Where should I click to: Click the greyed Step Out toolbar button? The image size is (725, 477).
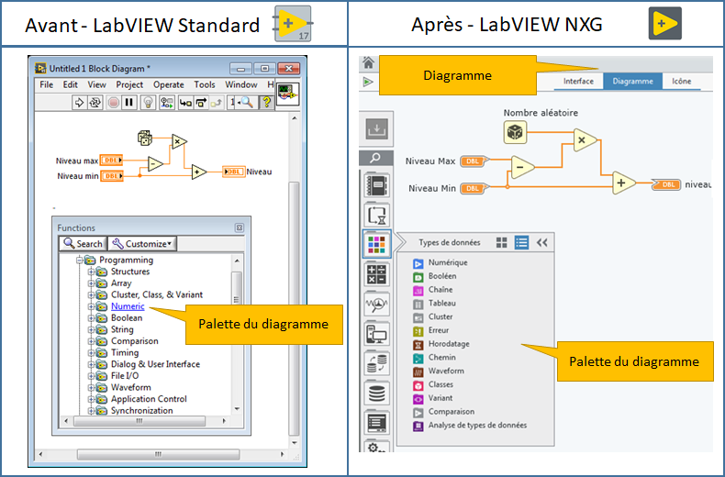(x=217, y=102)
